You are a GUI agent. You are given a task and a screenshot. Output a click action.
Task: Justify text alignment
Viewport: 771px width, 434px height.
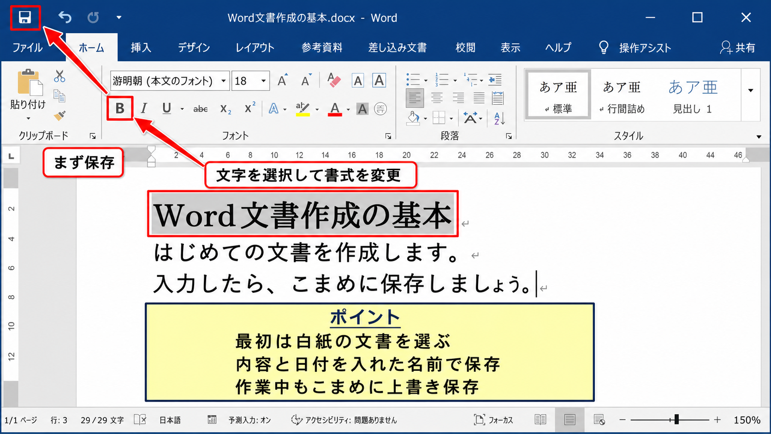point(479,98)
